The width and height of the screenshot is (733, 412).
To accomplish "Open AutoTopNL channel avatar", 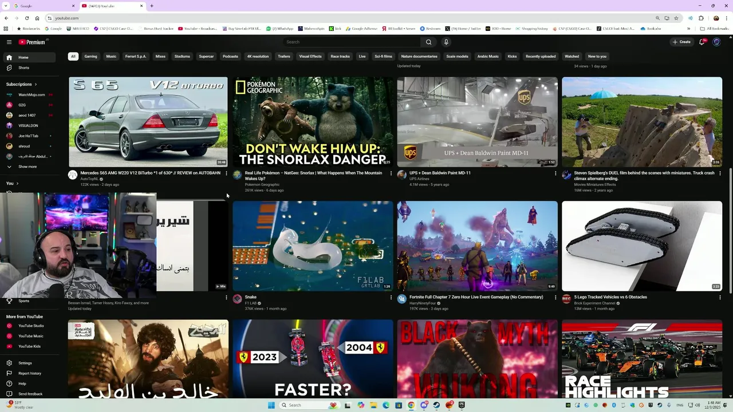I will 73,175.
